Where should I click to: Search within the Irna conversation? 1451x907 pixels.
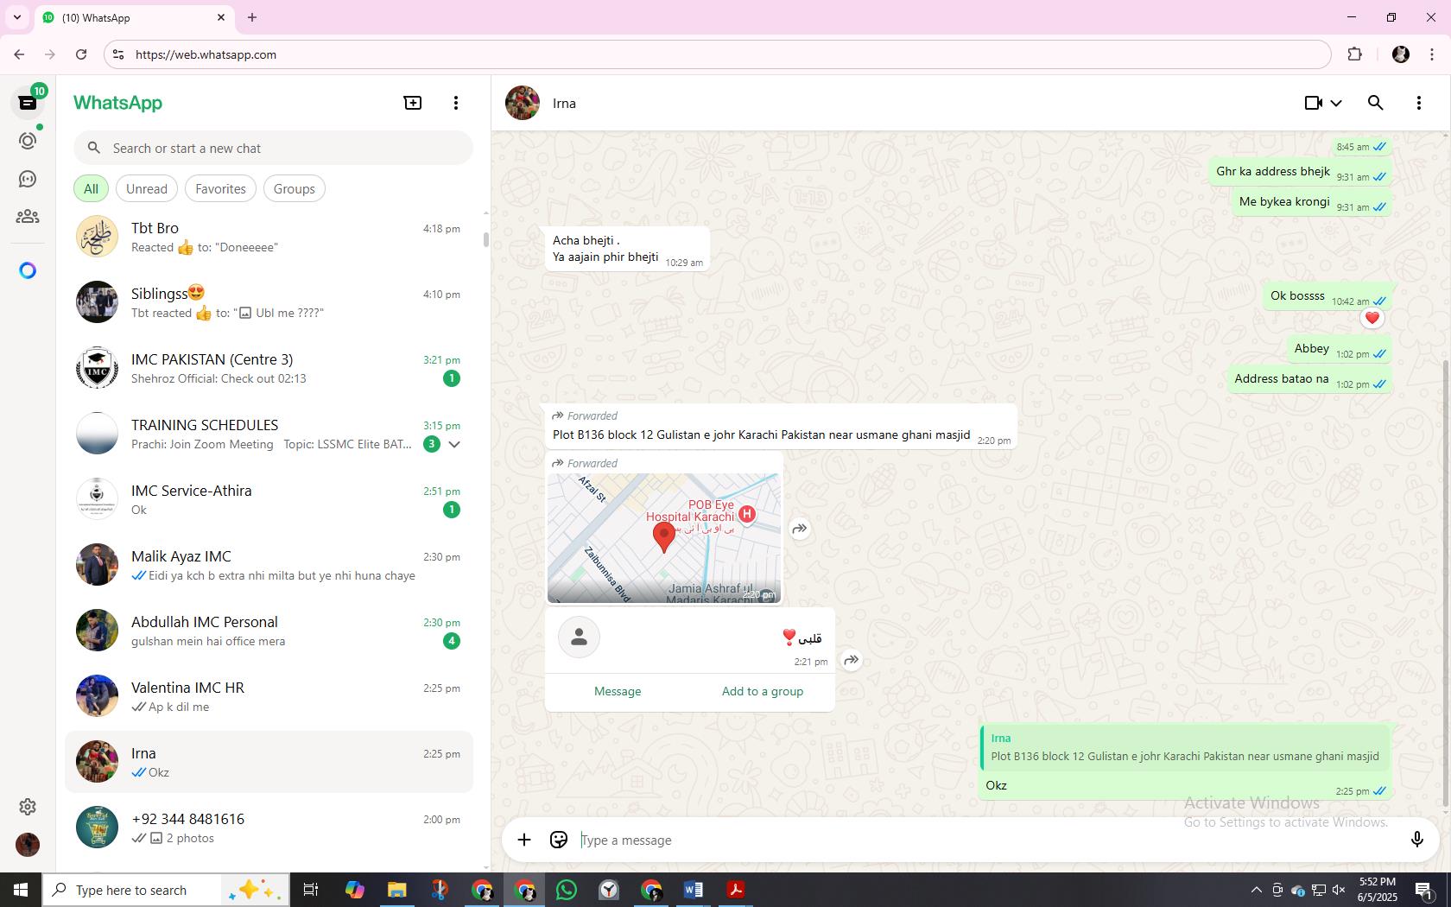(x=1376, y=103)
